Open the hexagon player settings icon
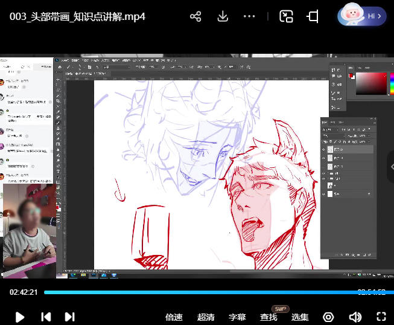The height and width of the screenshot is (325, 394). pos(328,317)
